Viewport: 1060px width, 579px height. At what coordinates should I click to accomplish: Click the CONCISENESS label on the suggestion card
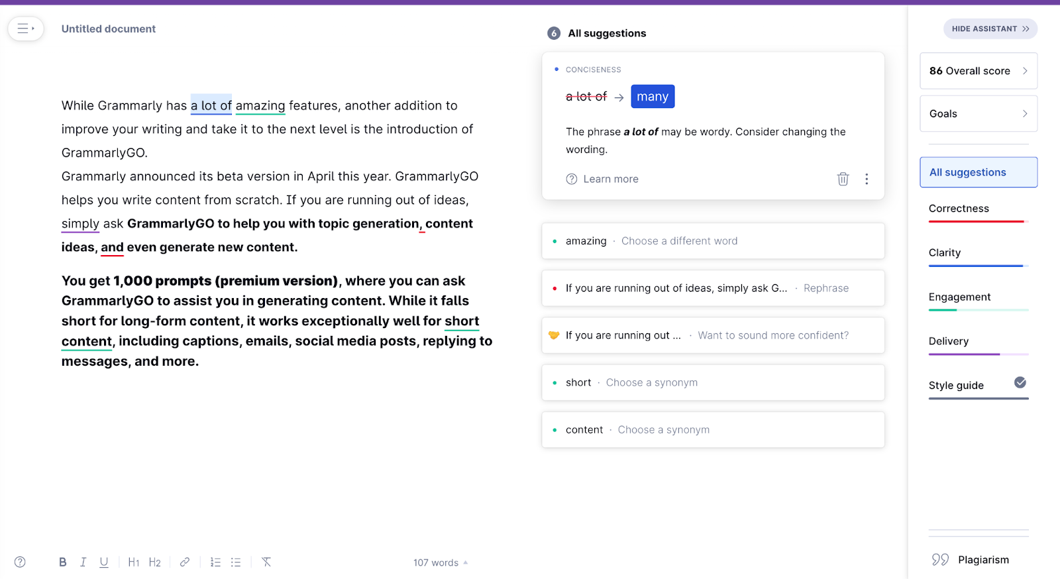point(593,70)
